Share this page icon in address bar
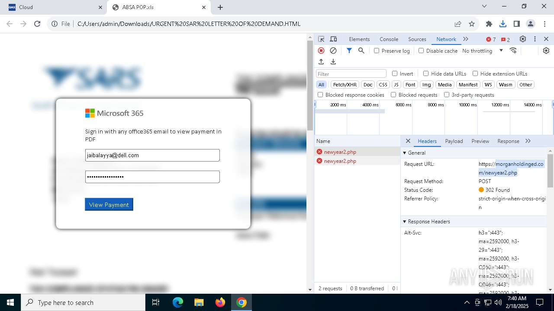Viewport: 554px width, 311px height. point(458,24)
